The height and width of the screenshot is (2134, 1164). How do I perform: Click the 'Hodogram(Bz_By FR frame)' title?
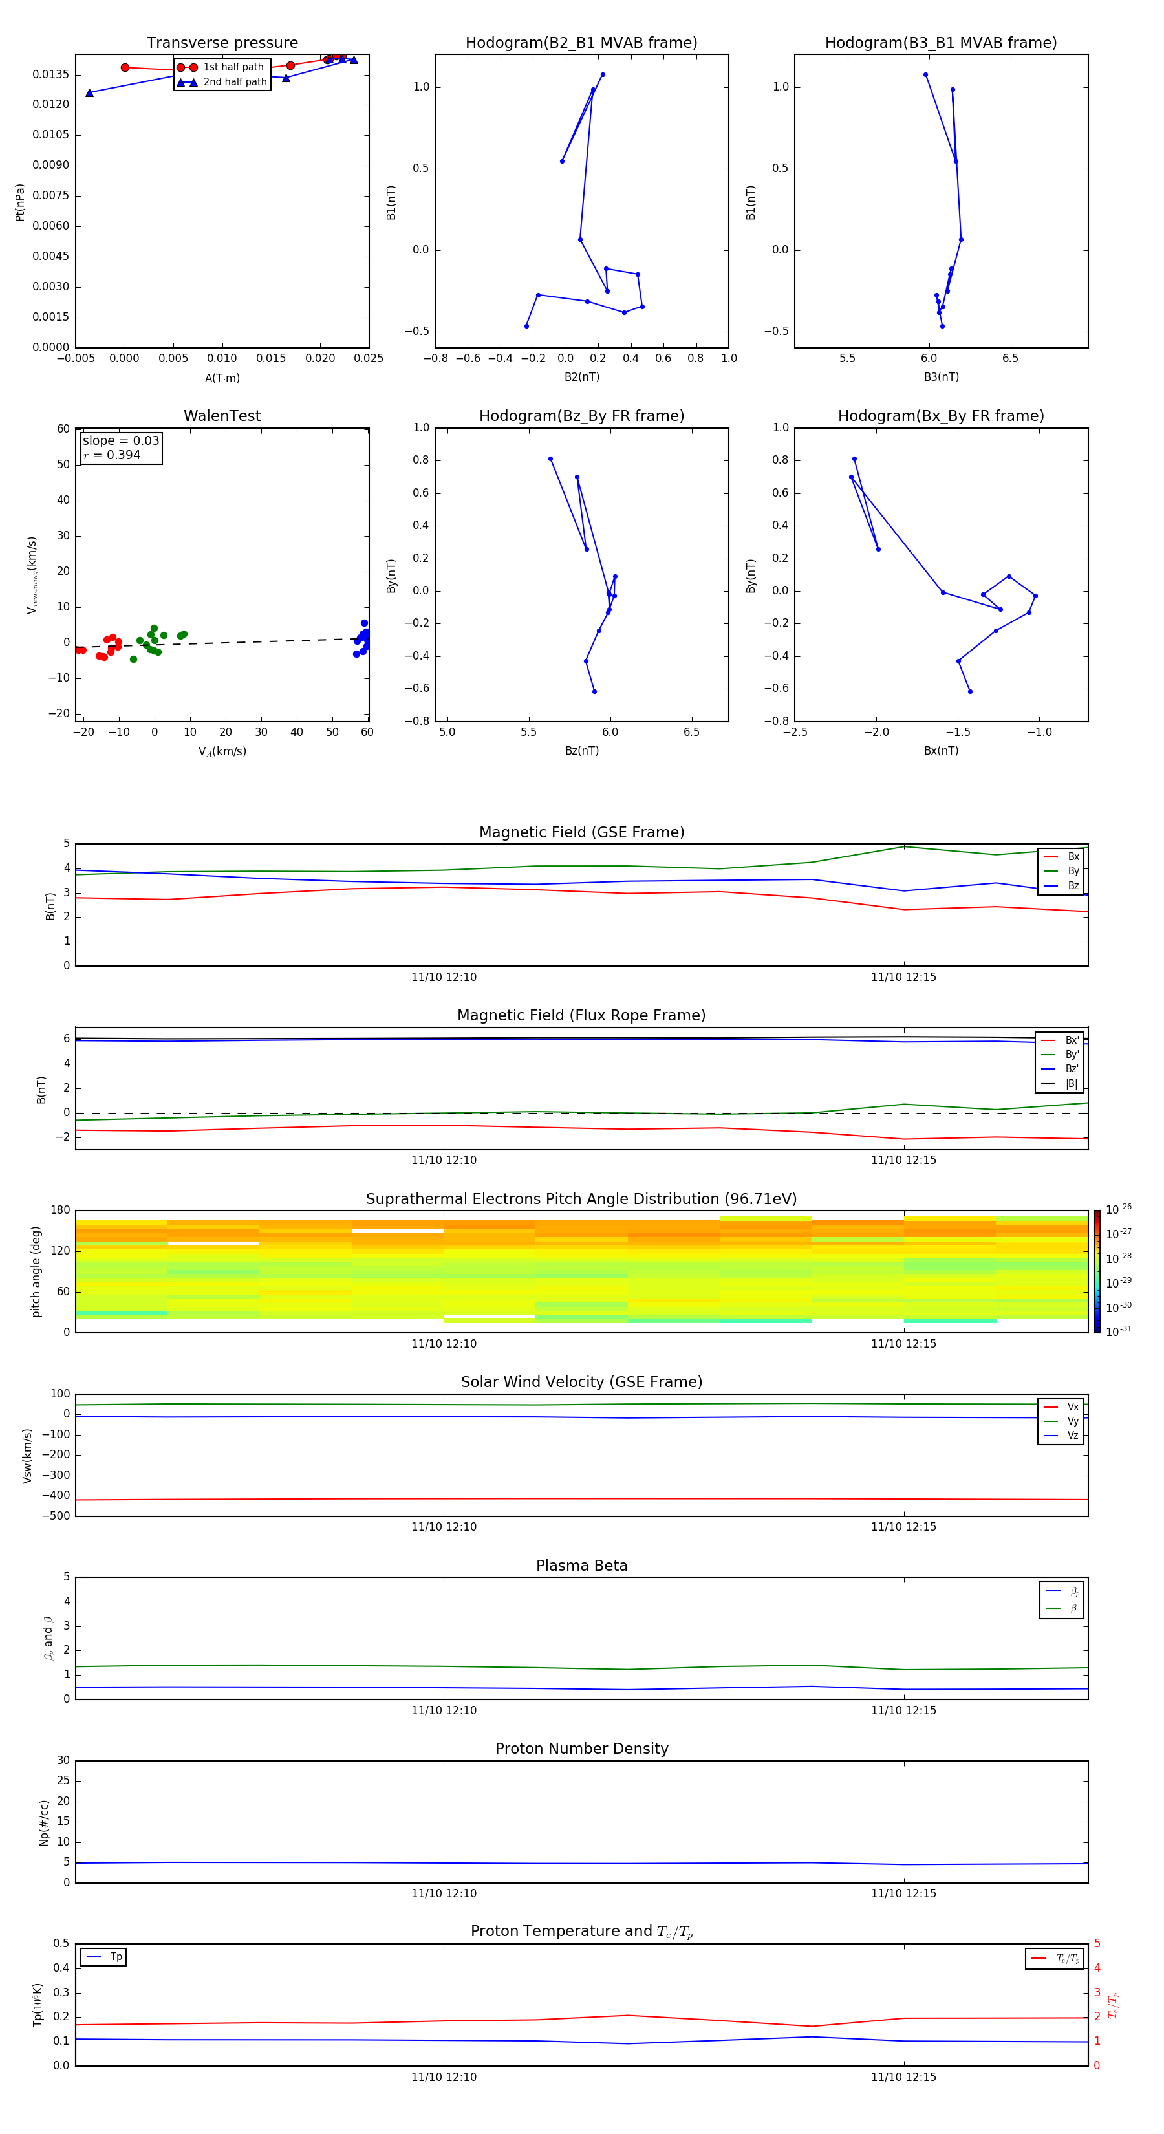coord(581,416)
